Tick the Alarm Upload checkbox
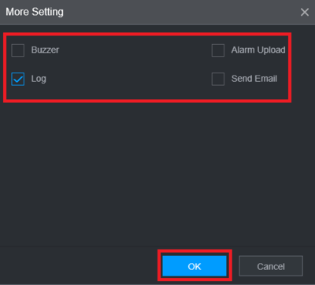315x285 pixels. (x=218, y=50)
